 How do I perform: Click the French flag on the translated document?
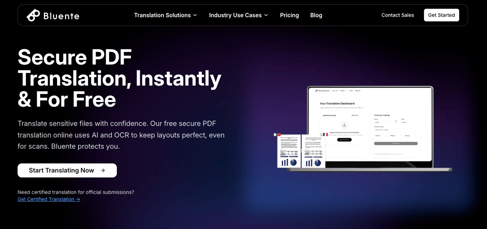click(x=325, y=134)
